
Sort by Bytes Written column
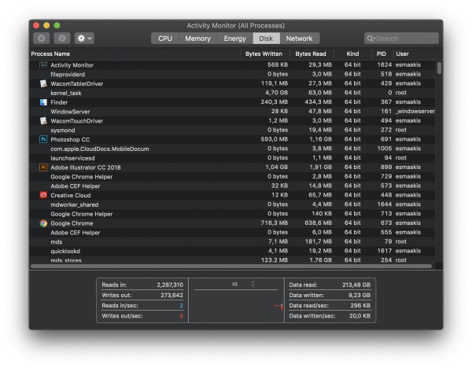(x=264, y=53)
